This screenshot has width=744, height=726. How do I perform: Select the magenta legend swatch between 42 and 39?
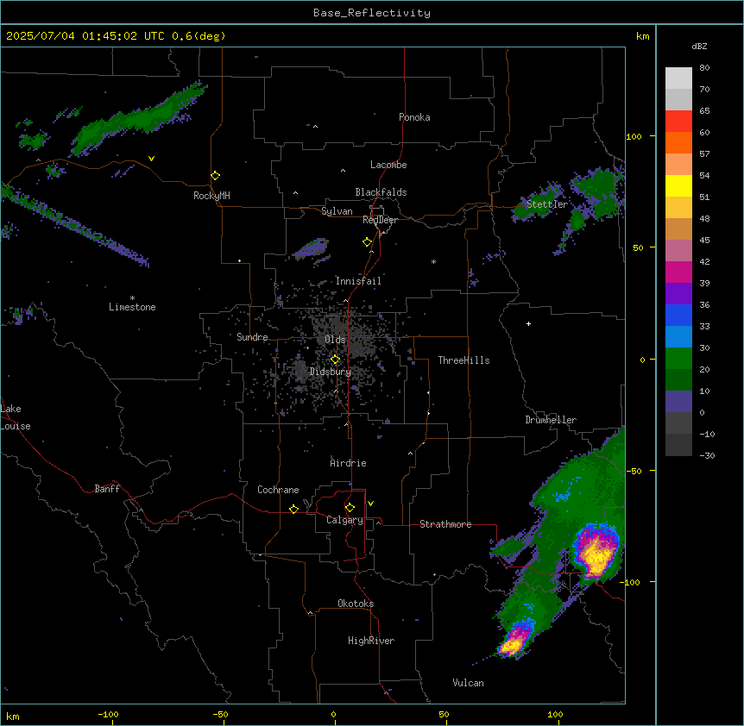(x=678, y=272)
